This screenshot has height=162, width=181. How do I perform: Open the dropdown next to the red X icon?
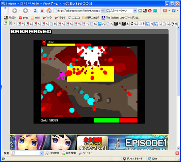(169, 10)
